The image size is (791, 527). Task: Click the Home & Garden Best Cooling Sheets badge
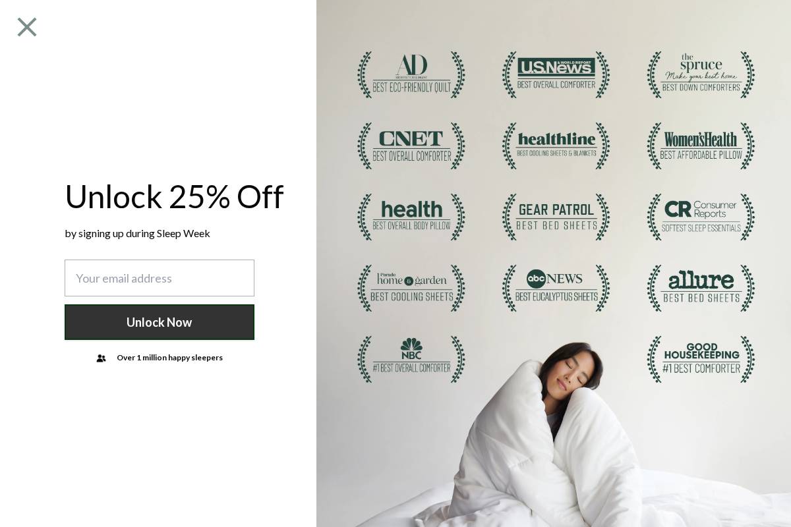point(411,288)
